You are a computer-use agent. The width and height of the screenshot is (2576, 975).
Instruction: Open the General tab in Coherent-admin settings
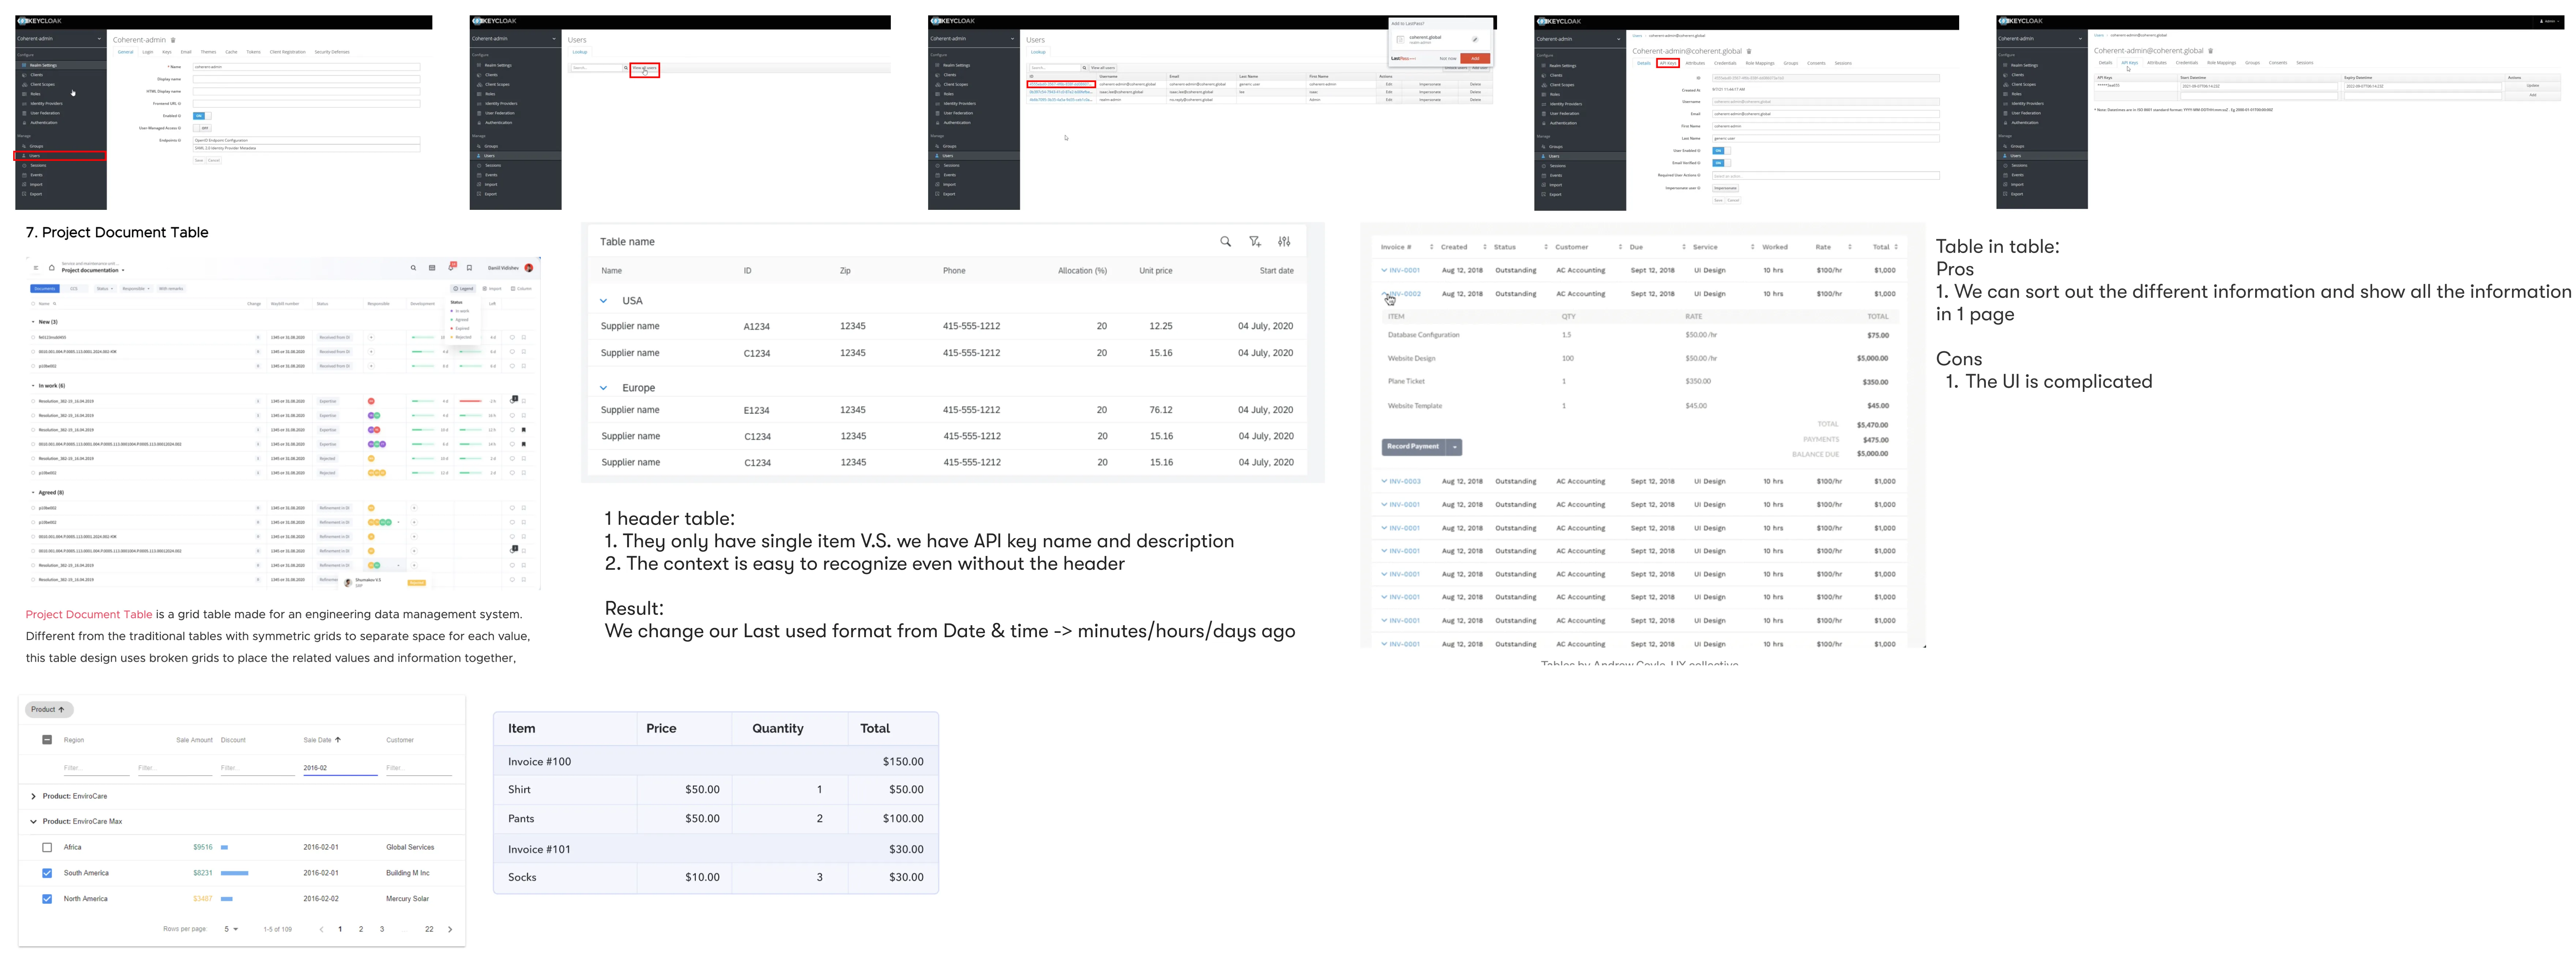click(x=125, y=52)
